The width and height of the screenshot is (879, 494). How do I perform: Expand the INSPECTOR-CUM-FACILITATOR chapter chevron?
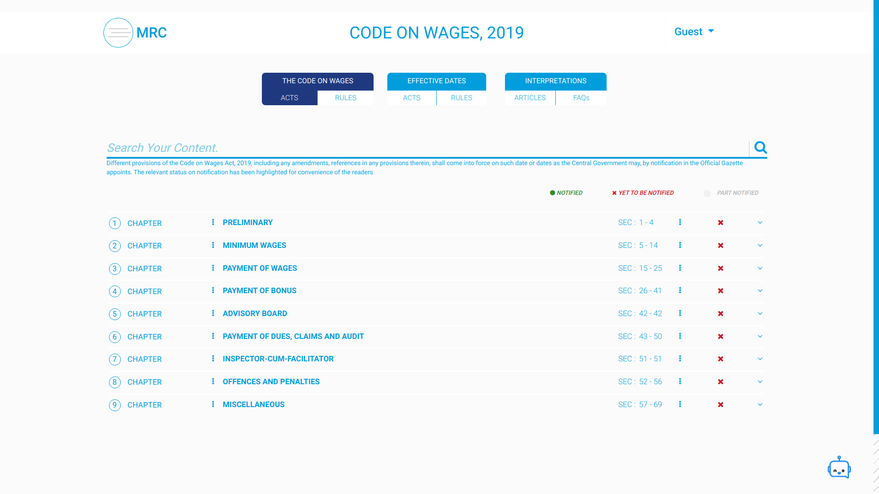[760, 359]
